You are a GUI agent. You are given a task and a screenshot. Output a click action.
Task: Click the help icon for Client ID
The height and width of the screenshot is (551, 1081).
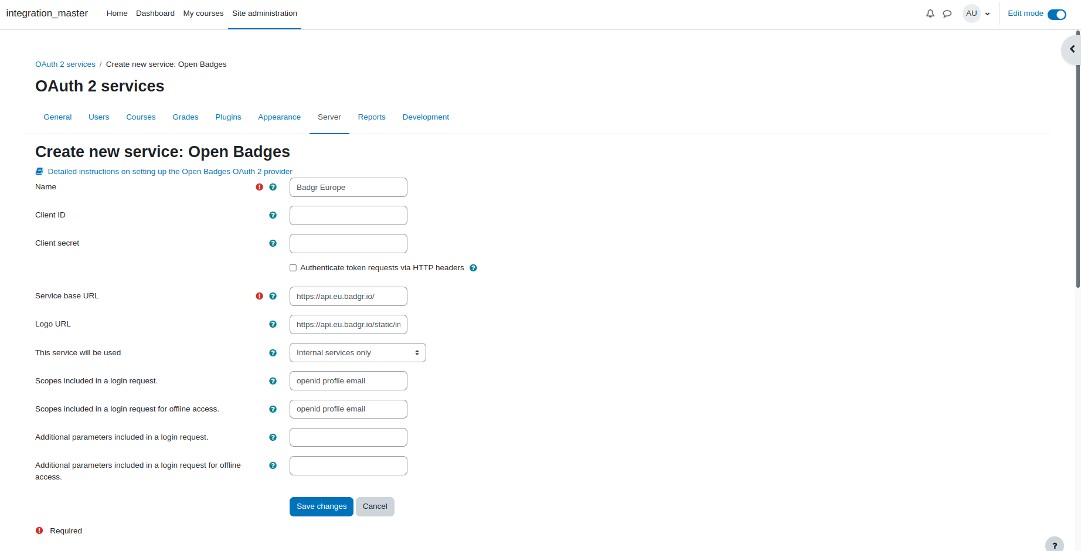click(273, 215)
